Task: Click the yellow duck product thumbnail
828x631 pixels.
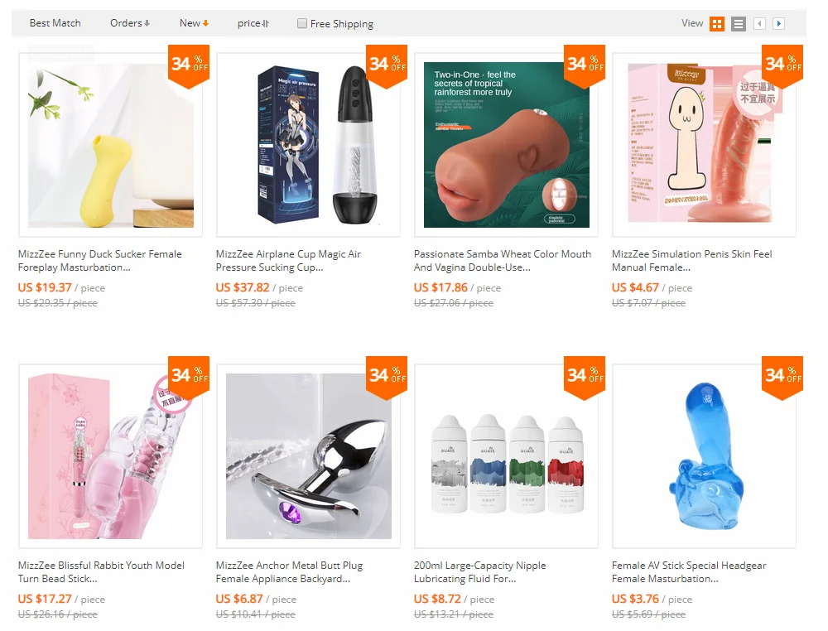Action: click(110, 145)
